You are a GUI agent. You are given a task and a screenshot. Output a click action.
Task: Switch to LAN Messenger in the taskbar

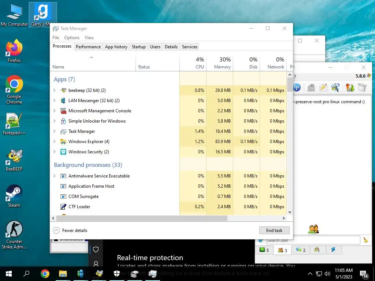click(81, 274)
